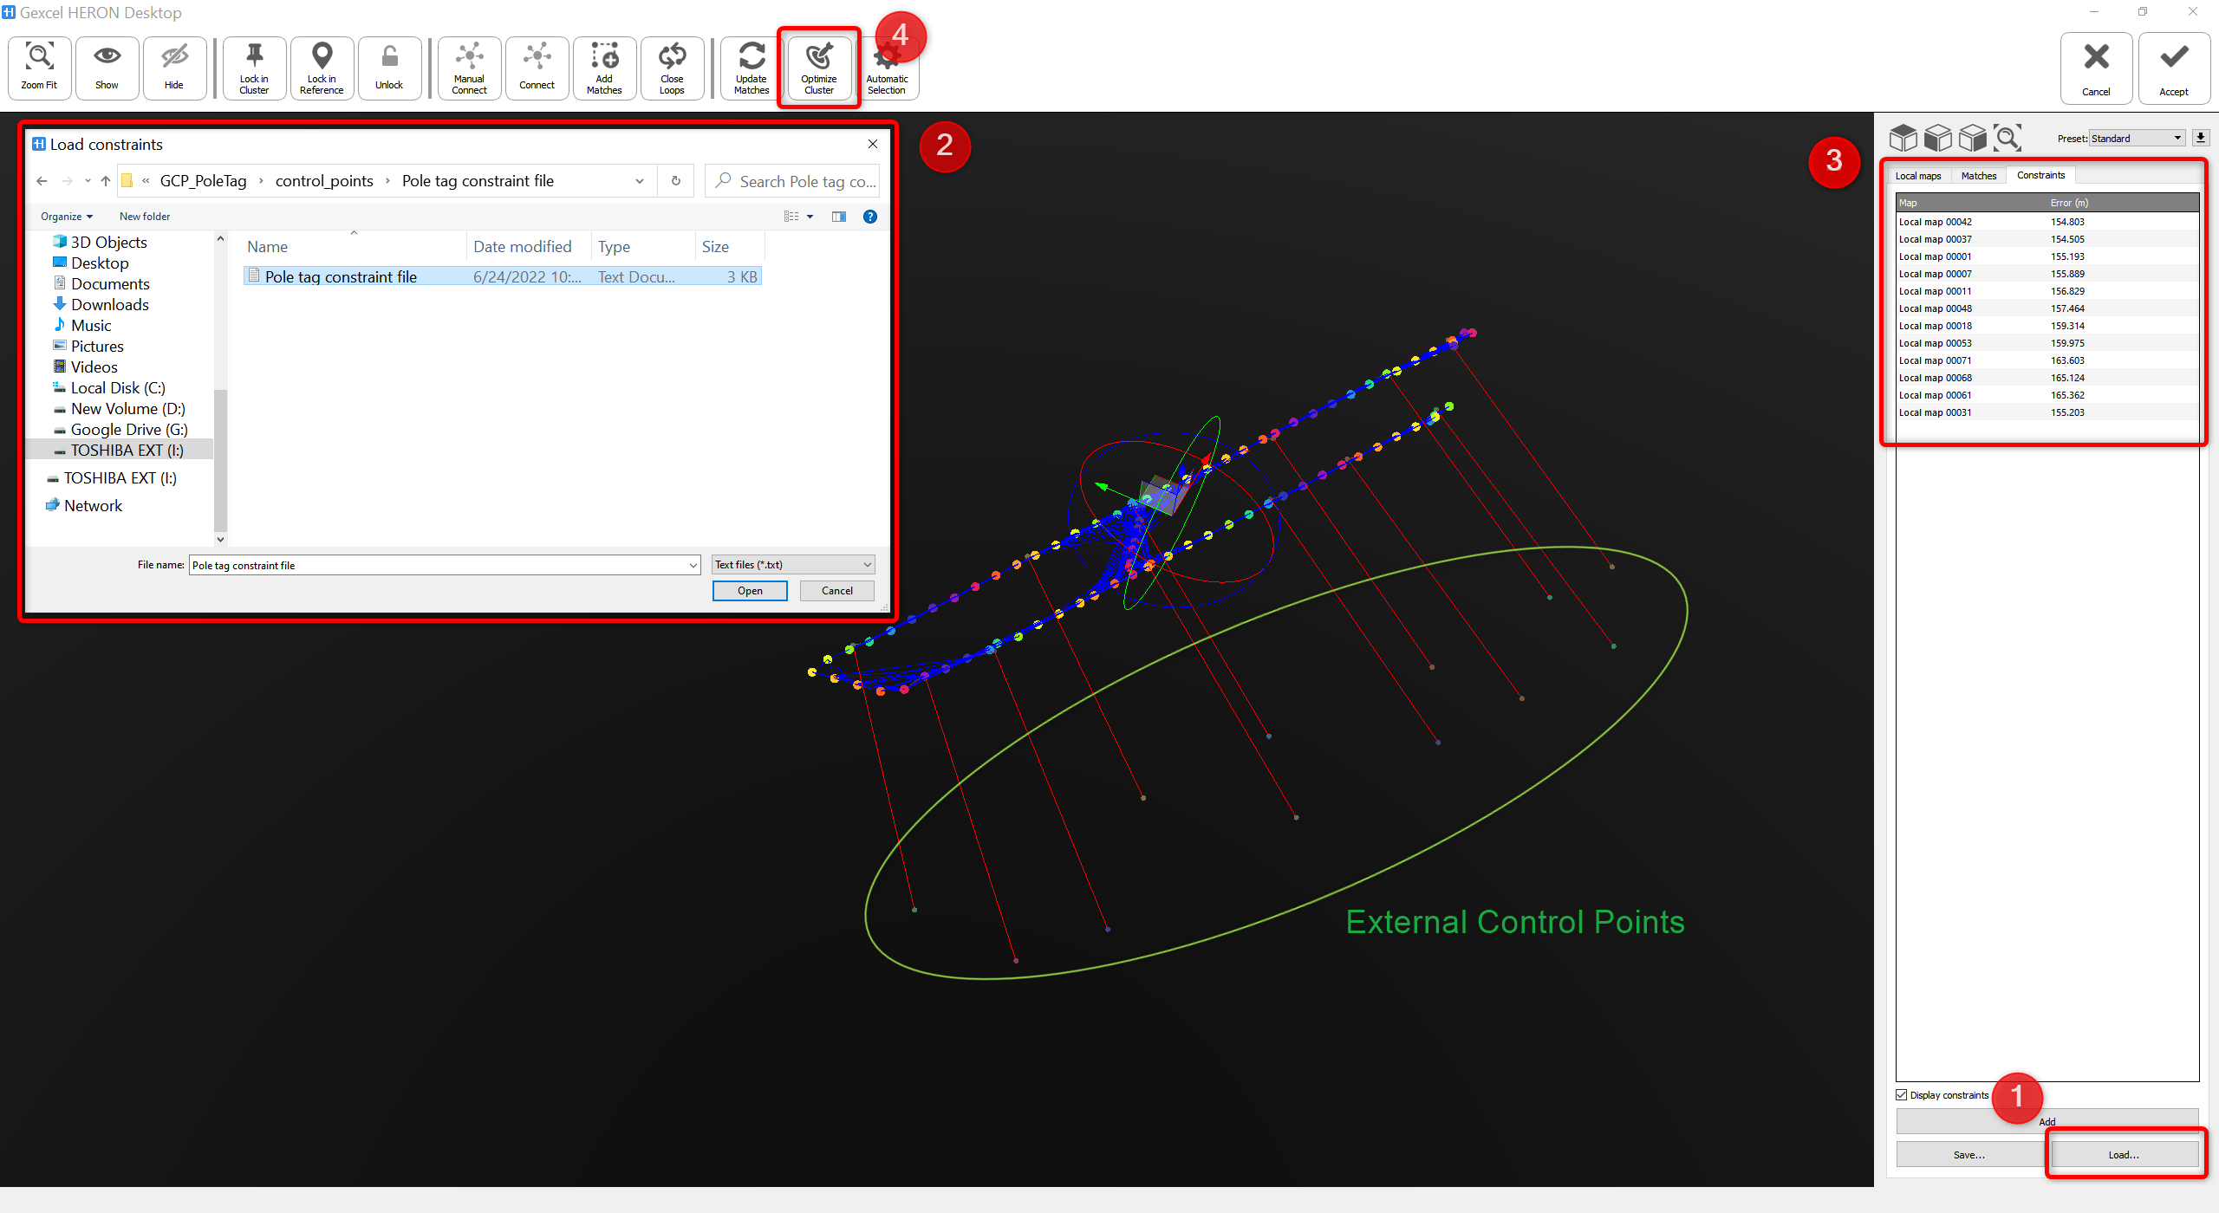Toggle the Display constraints checkbox
Image resolution: width=2219 pixels, height=1213 pixels.
1902,1095
